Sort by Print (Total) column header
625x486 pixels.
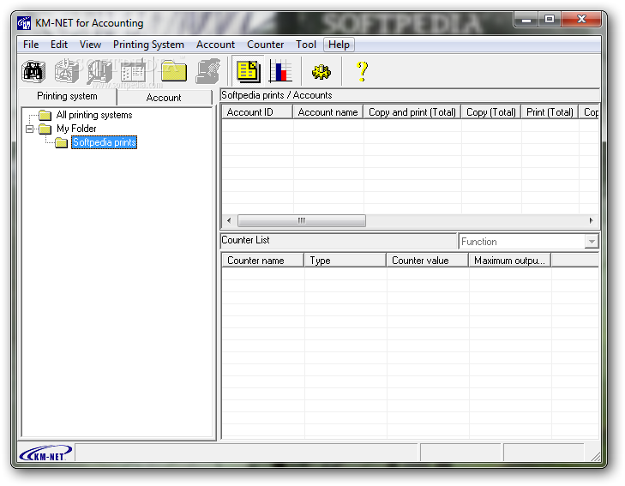[550, 112]
